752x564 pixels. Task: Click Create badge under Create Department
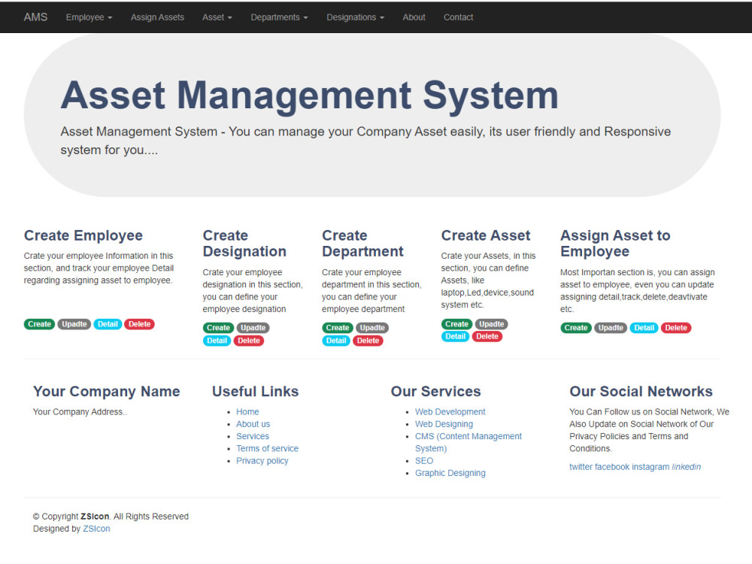(x=338, y=328)
